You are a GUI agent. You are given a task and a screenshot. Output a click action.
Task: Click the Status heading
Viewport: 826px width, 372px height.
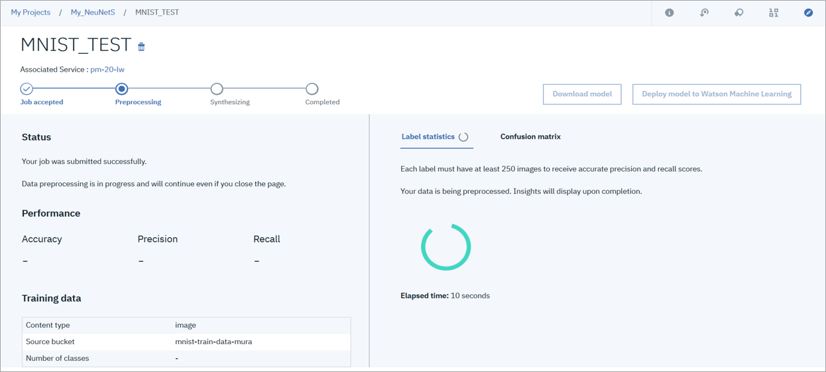coord(36,137)
